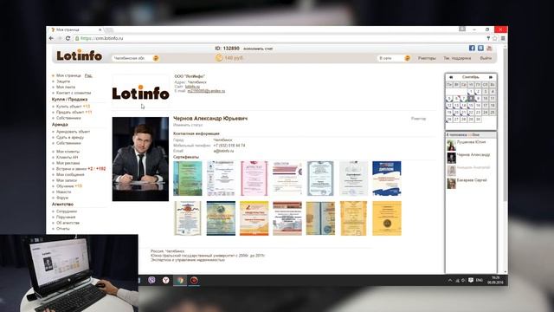Open the man in suit profile photo
554x312 pixels.
[x=140, y=159]
